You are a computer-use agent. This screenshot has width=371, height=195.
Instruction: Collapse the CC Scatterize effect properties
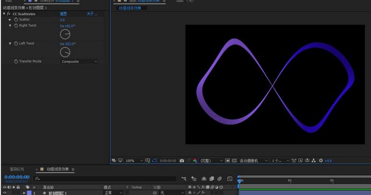(4, 14)
